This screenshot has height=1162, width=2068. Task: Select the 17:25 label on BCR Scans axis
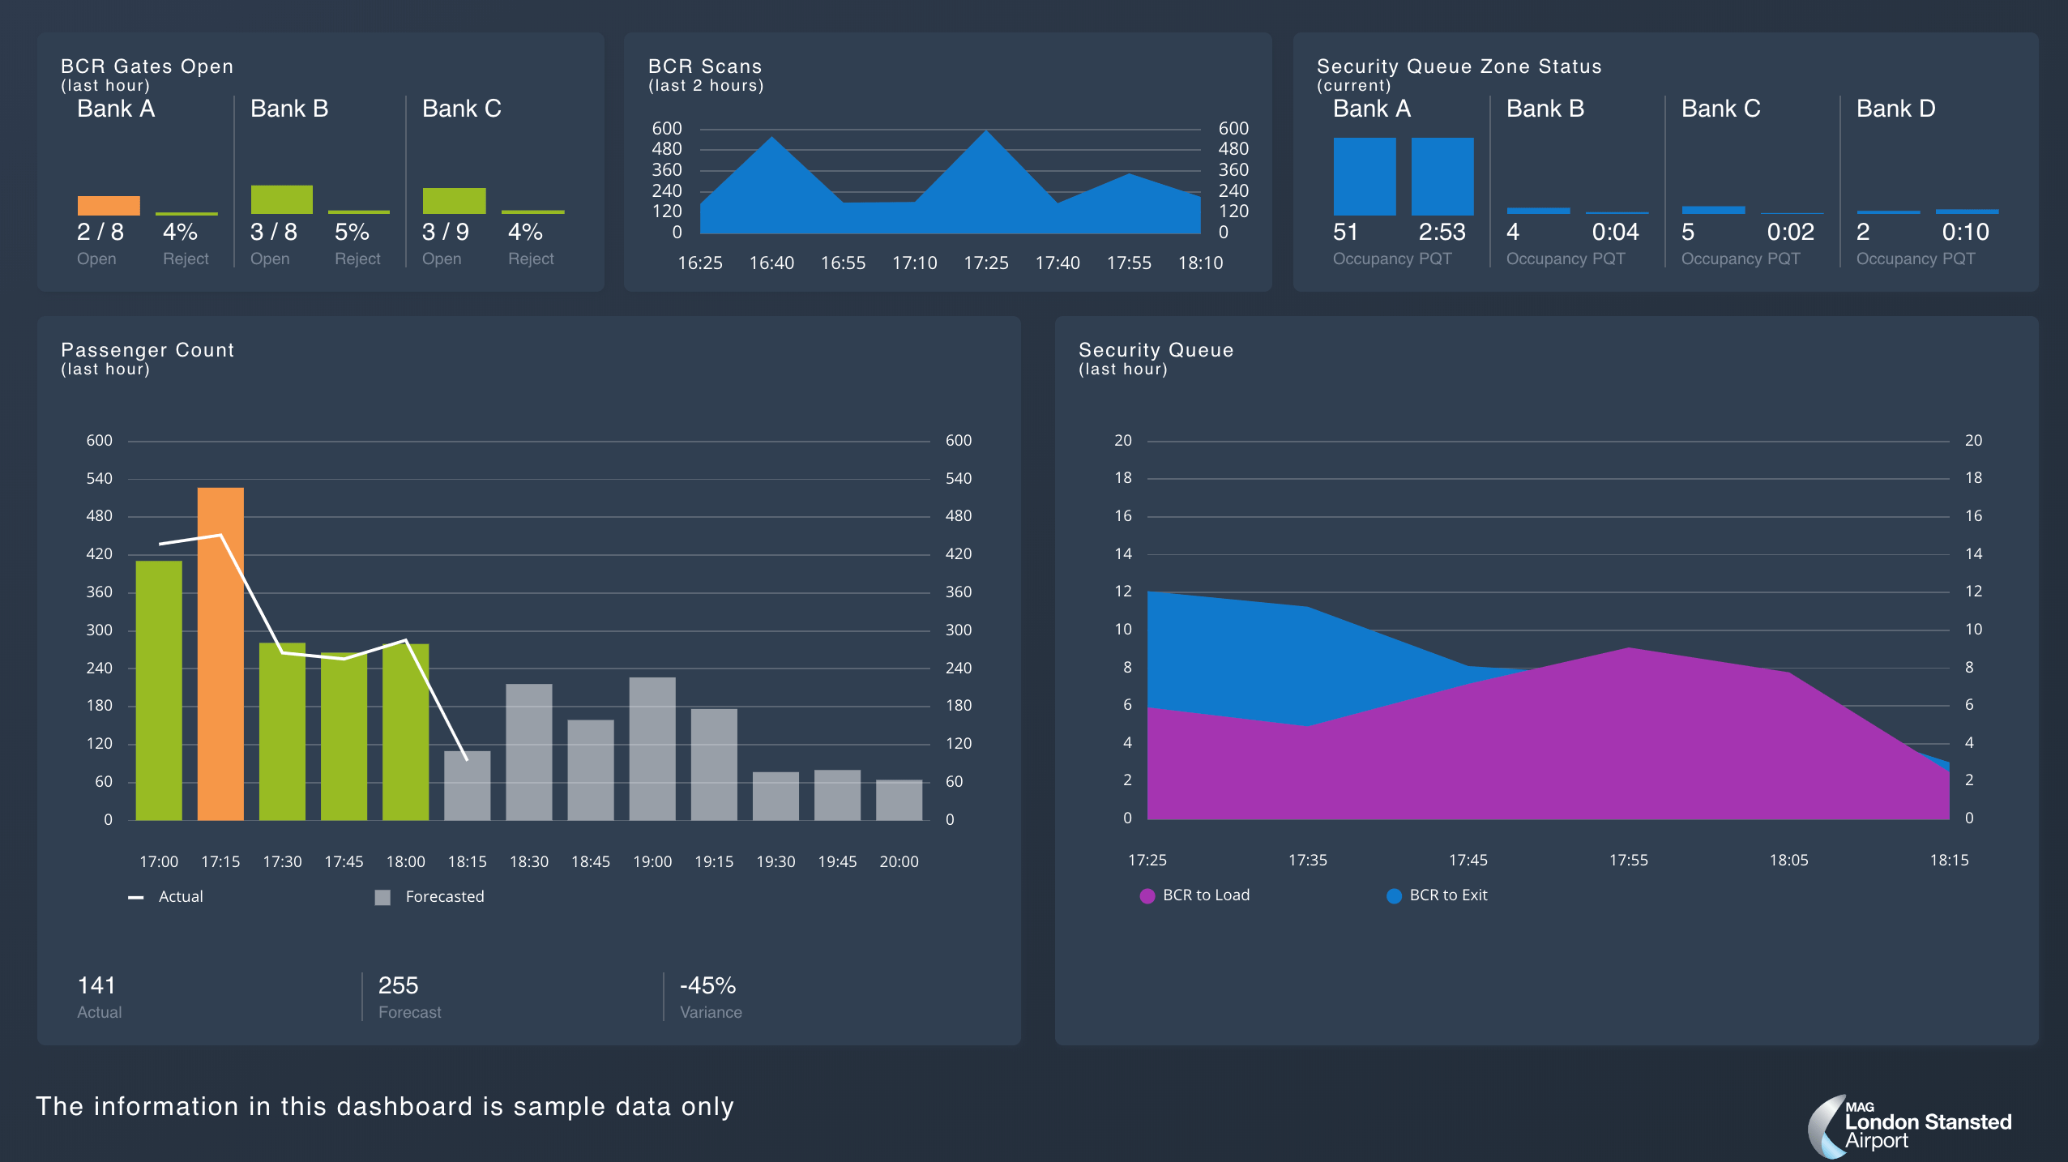click(985, 263)
